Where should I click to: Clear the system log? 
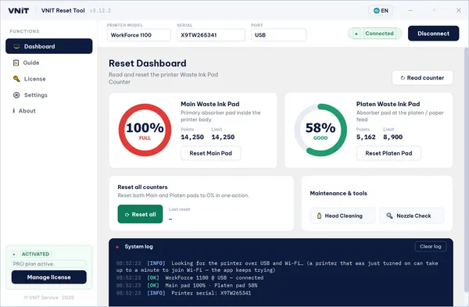(x=431, y=247)
